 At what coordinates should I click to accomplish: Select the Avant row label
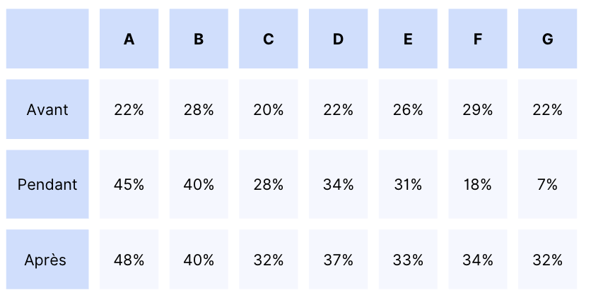click(47, 109)
